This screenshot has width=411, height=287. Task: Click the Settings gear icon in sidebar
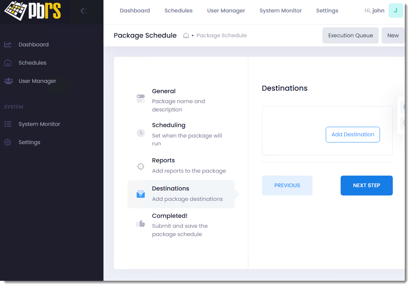8,142
